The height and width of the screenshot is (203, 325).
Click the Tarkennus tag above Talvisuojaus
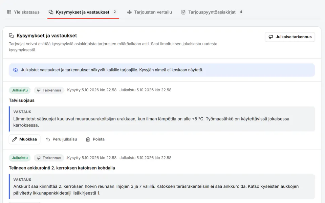coord(49,90)
